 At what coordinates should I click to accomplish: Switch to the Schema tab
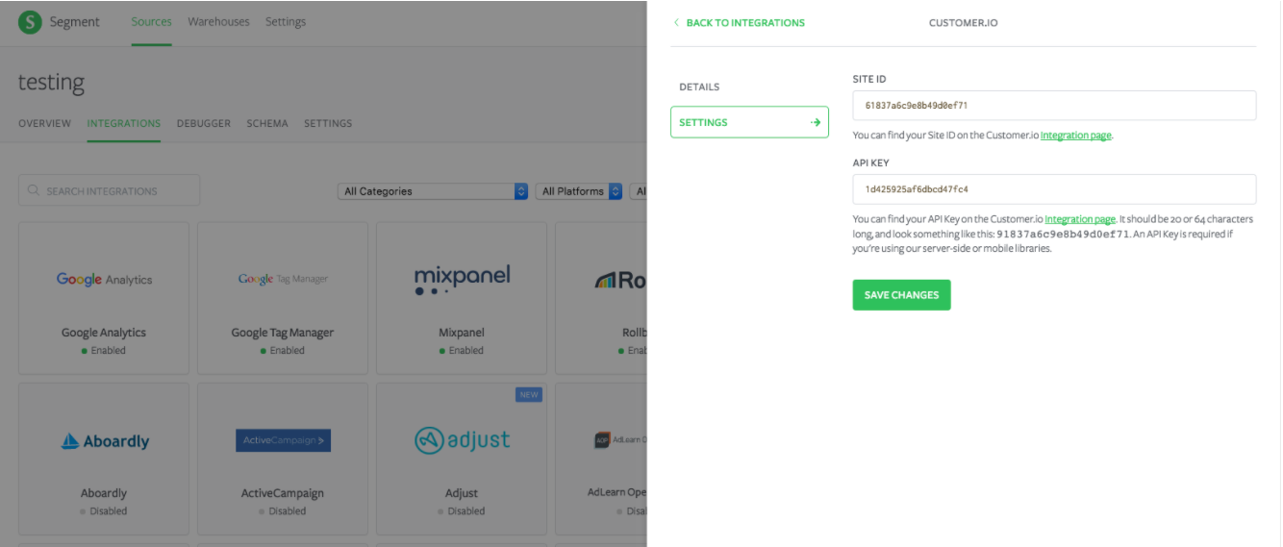pos(267,123)
